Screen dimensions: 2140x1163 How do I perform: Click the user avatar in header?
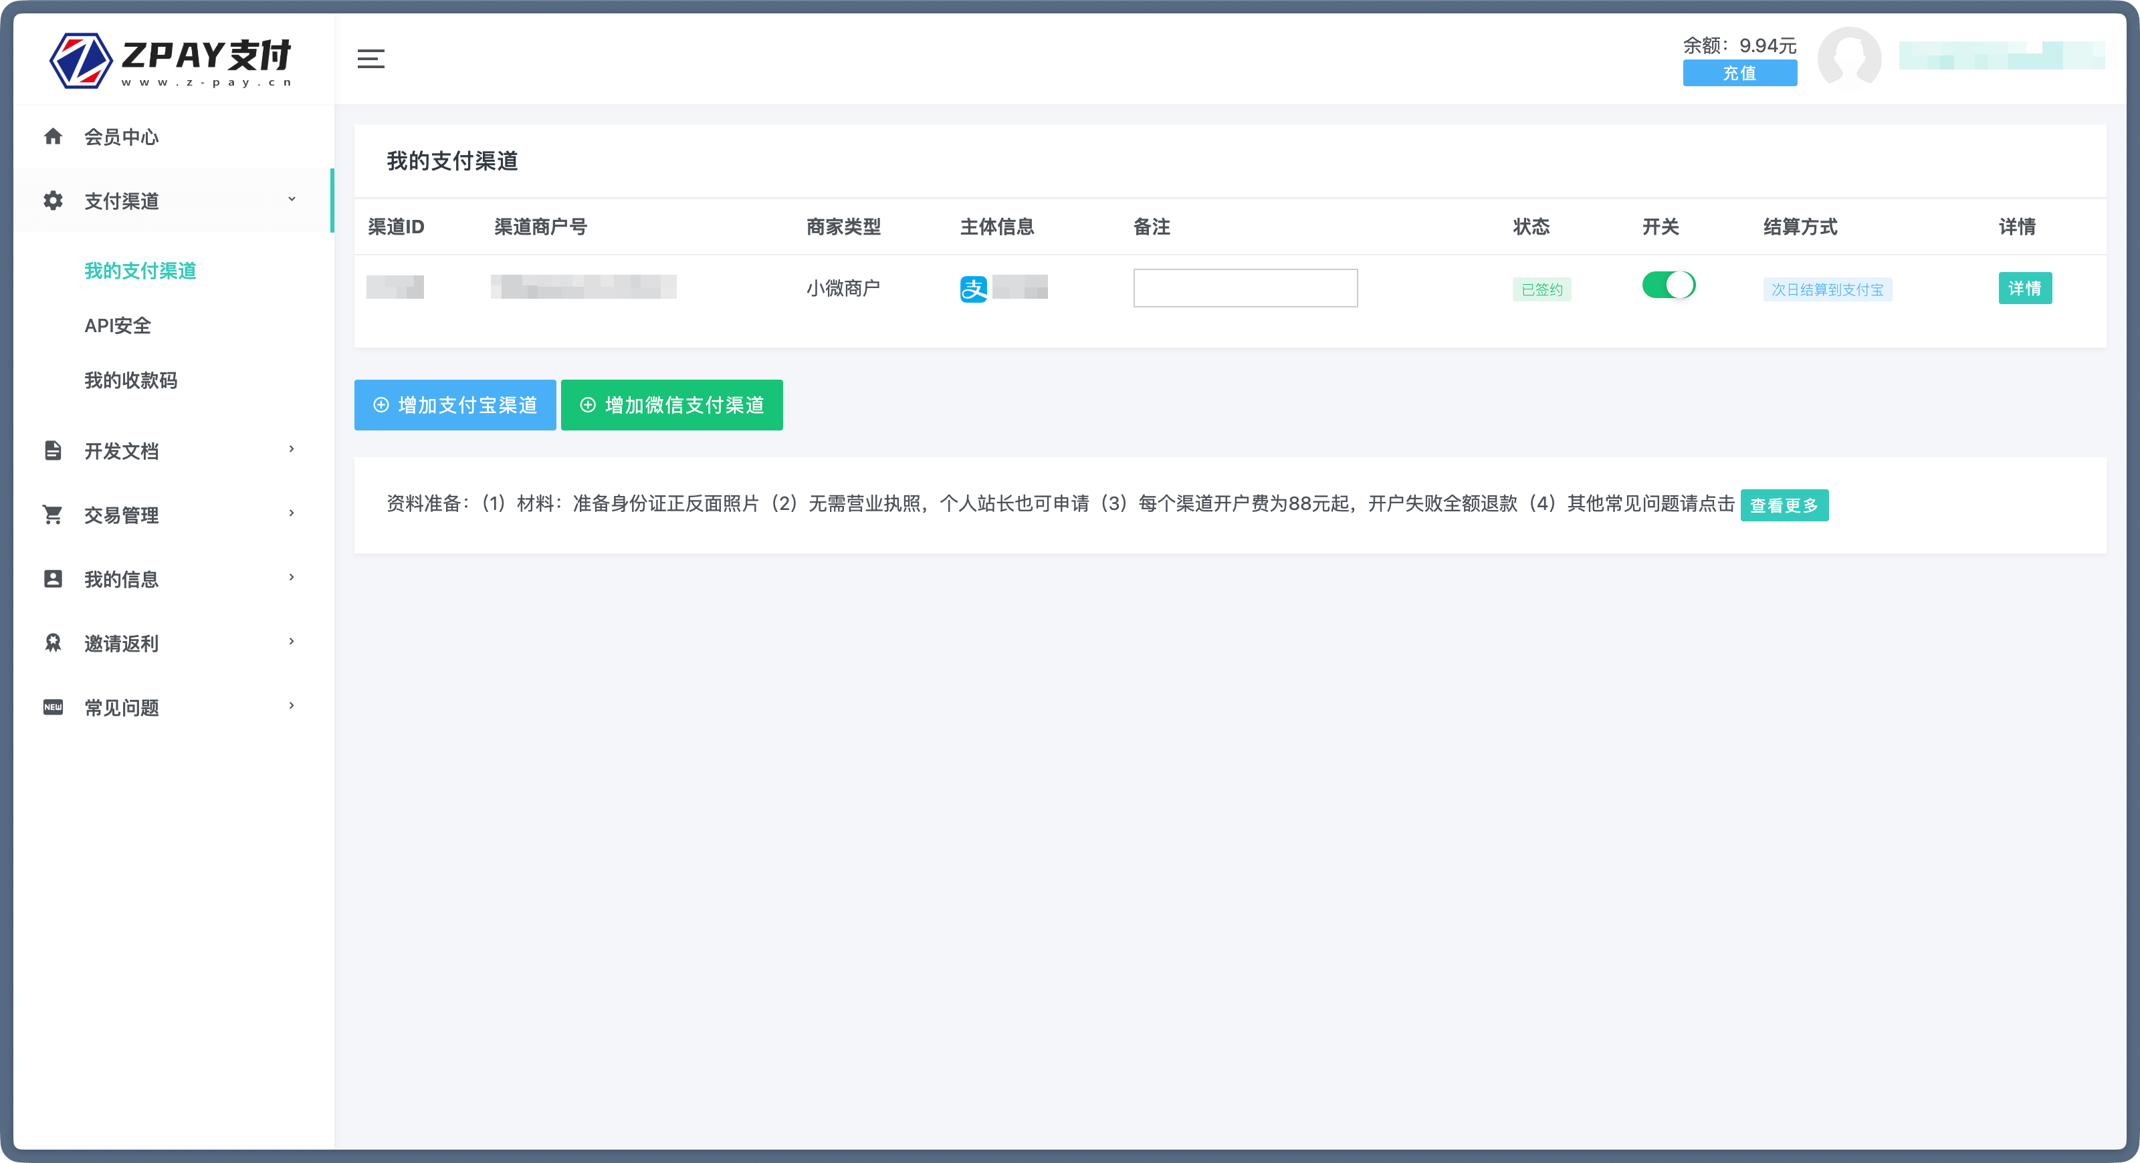(x=1848, y=59)
